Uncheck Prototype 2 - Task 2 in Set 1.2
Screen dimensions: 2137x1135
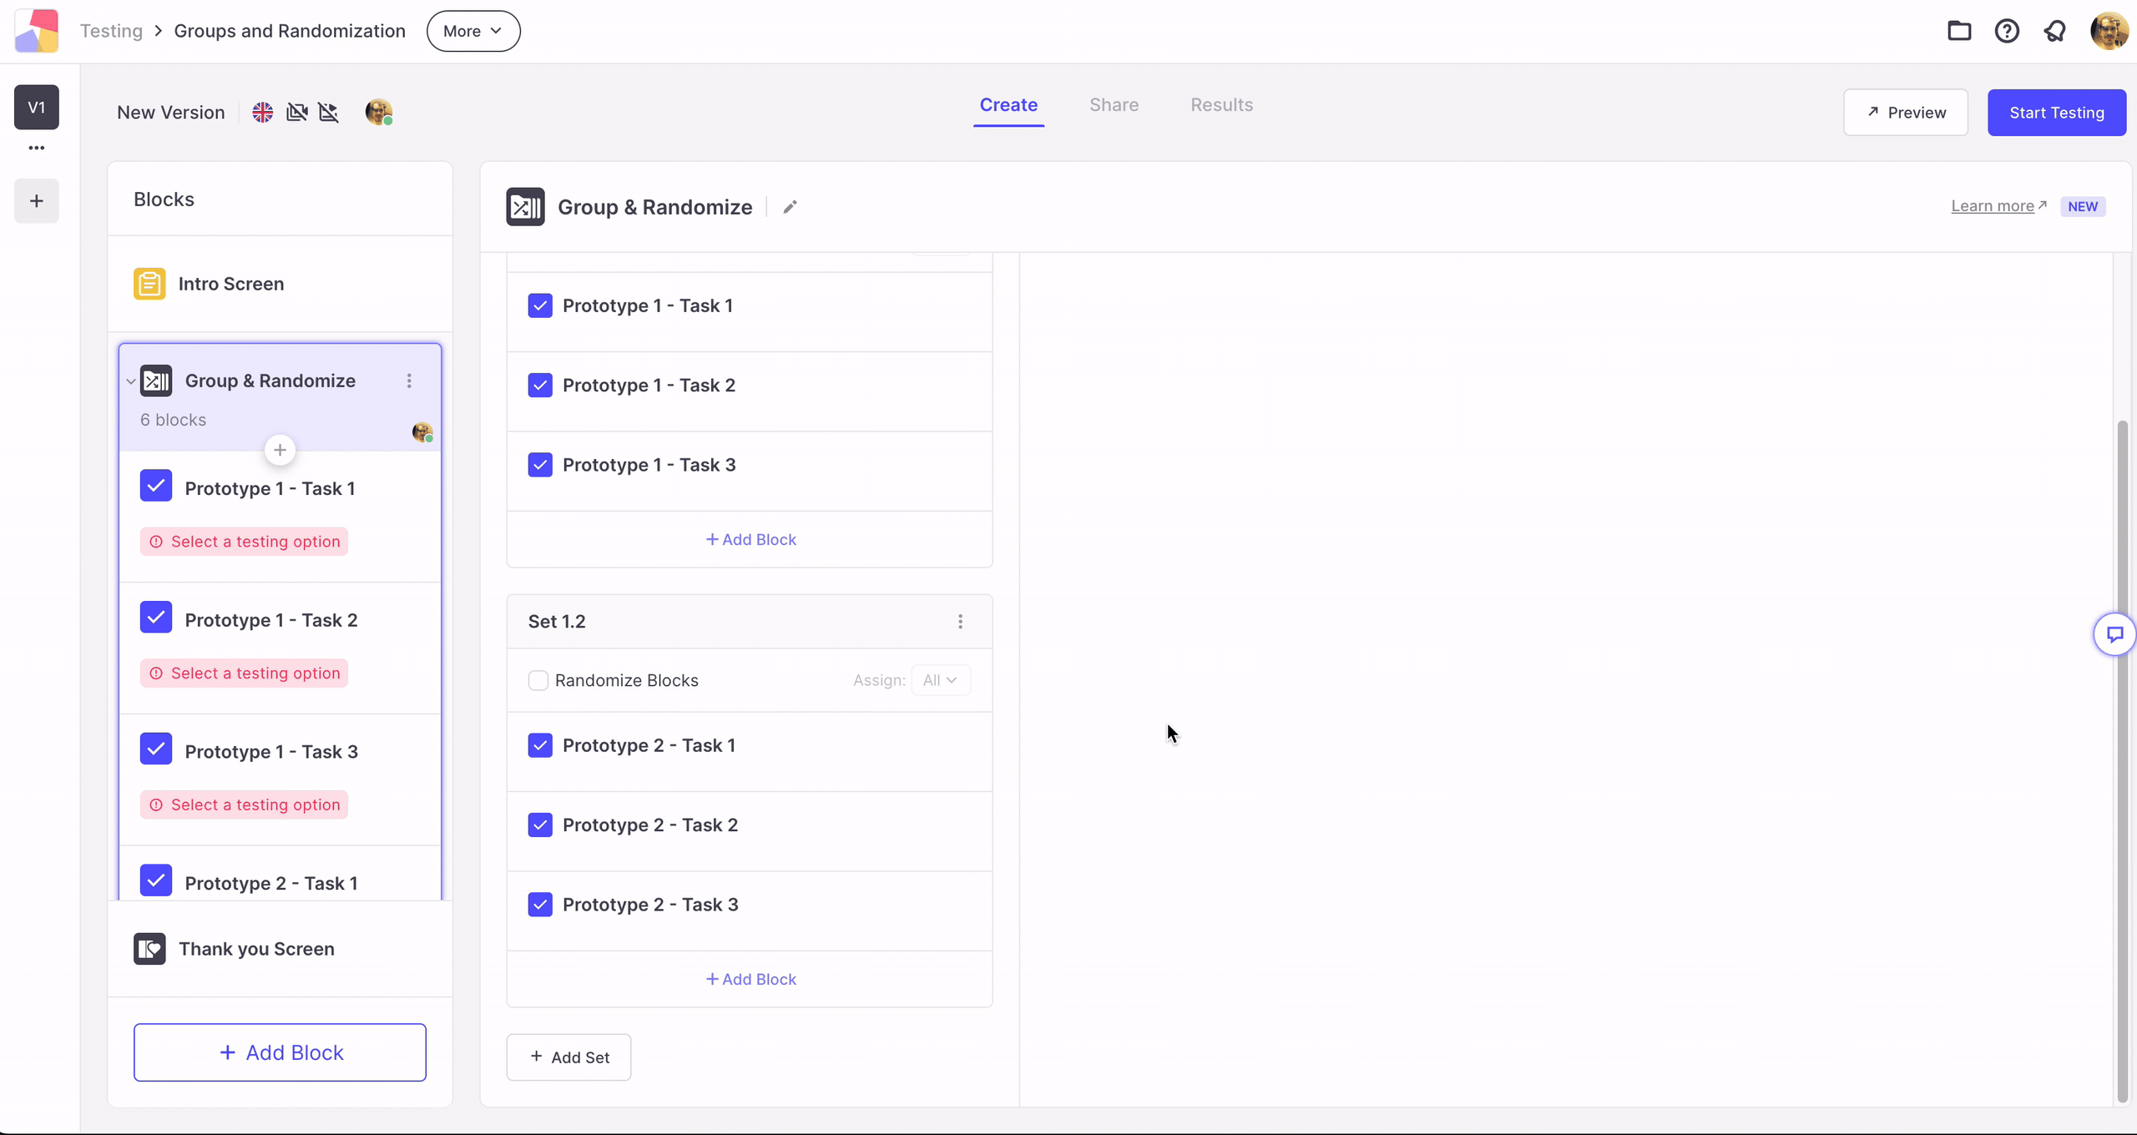(540, 825)
